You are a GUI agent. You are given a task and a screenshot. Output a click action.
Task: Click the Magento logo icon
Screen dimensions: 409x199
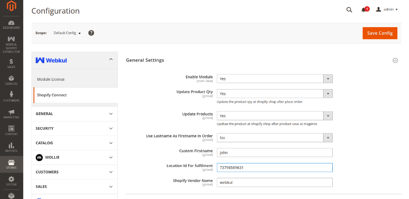[12, 6]
